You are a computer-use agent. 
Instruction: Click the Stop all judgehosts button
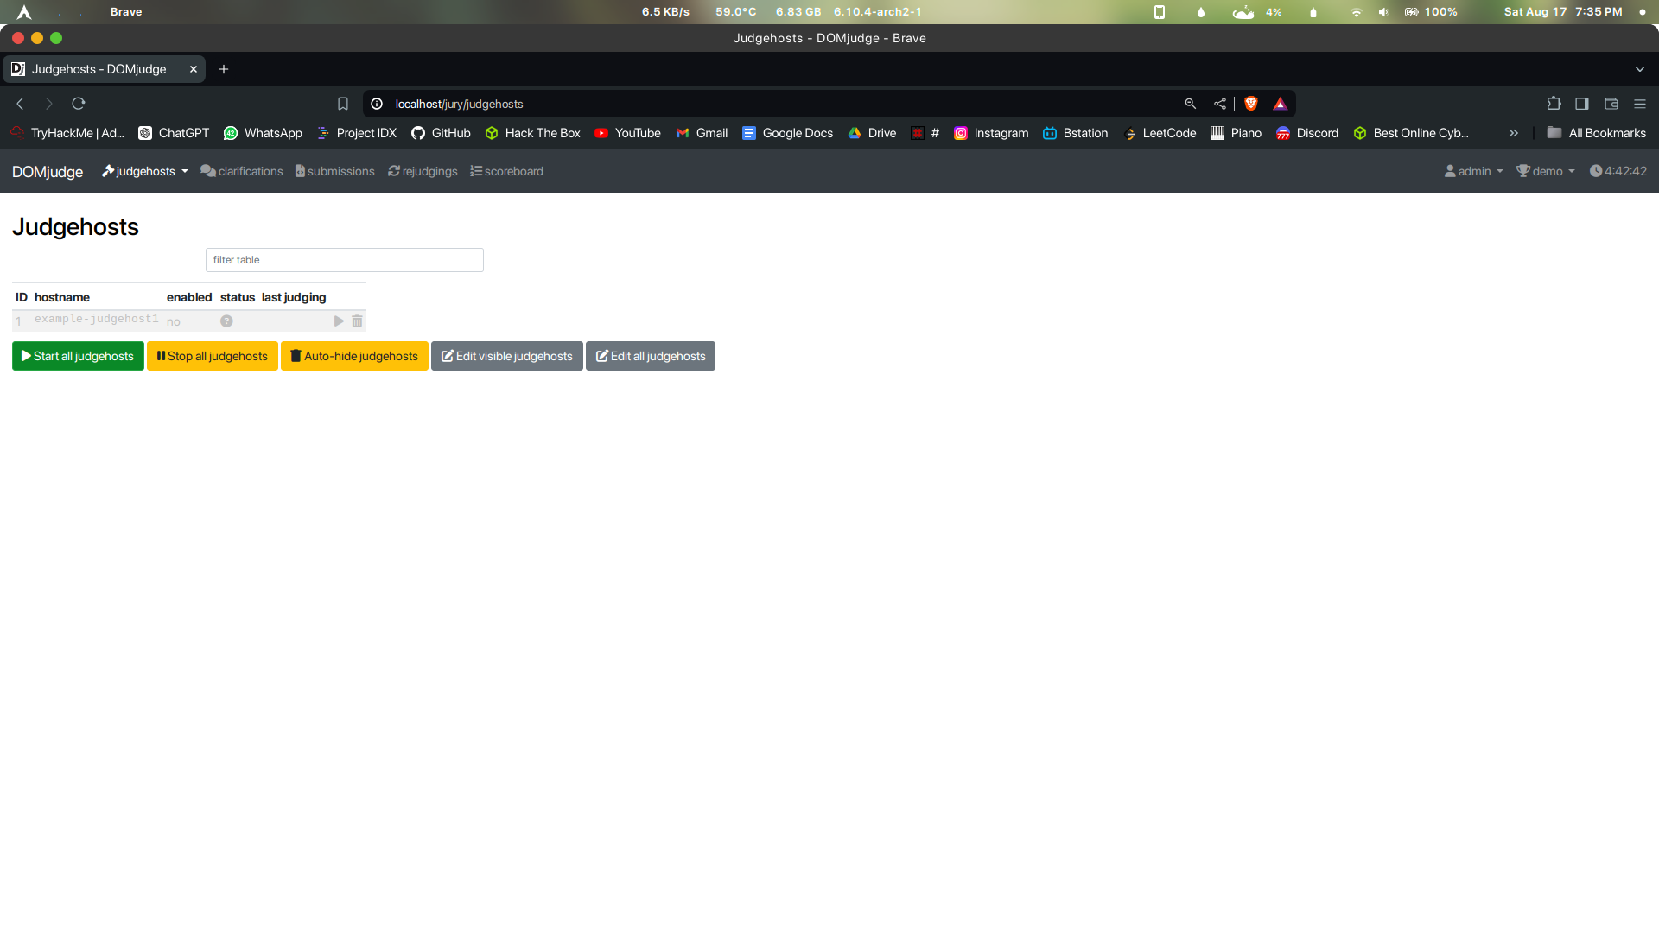[x=212, y=355]
